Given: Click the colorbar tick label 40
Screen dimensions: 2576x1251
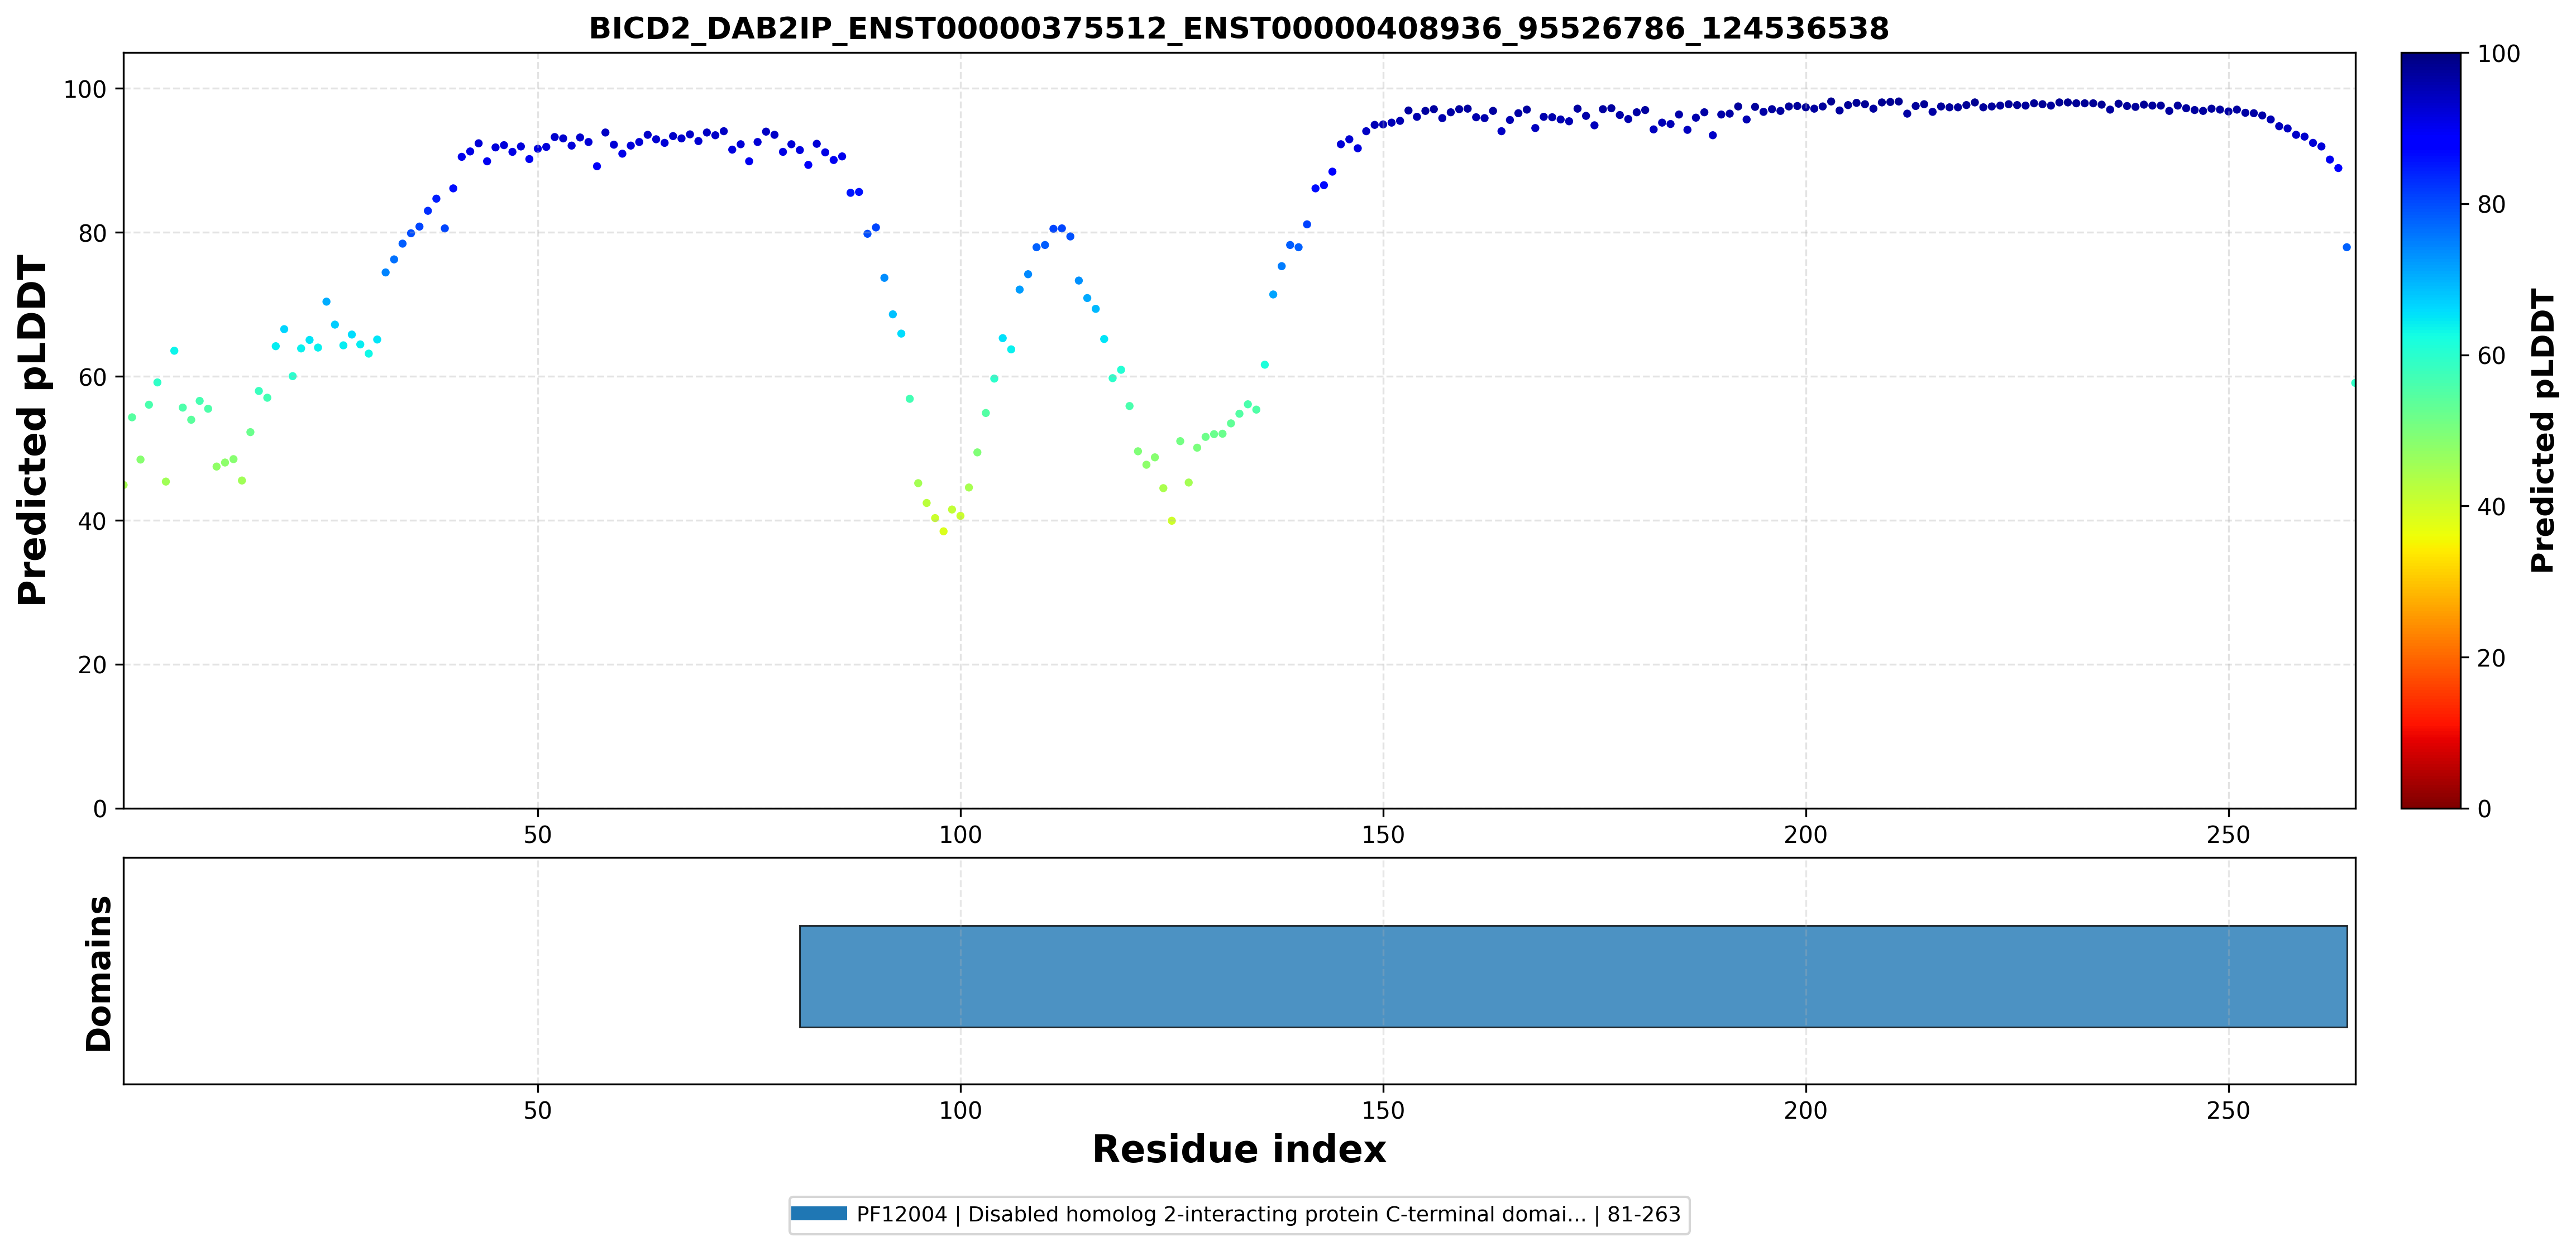Looking at the screenshot, I should (x=2491, y=507).
